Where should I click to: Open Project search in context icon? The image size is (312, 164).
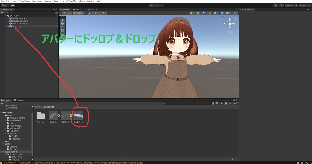click(x=213, y=103)
